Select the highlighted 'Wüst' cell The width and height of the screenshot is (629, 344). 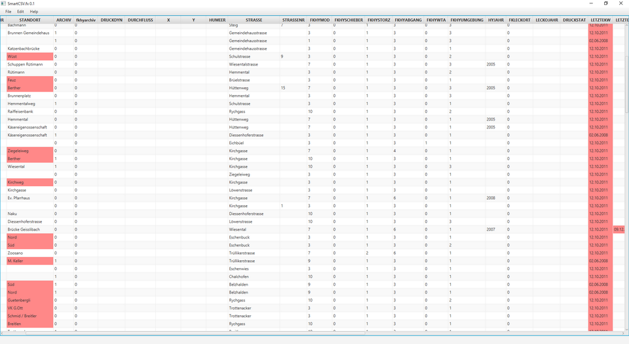tap(29, 57)
